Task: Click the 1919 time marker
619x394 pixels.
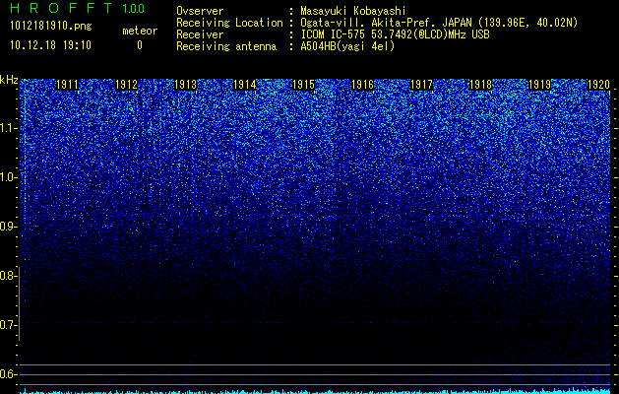Action: [x=539, y=85]
